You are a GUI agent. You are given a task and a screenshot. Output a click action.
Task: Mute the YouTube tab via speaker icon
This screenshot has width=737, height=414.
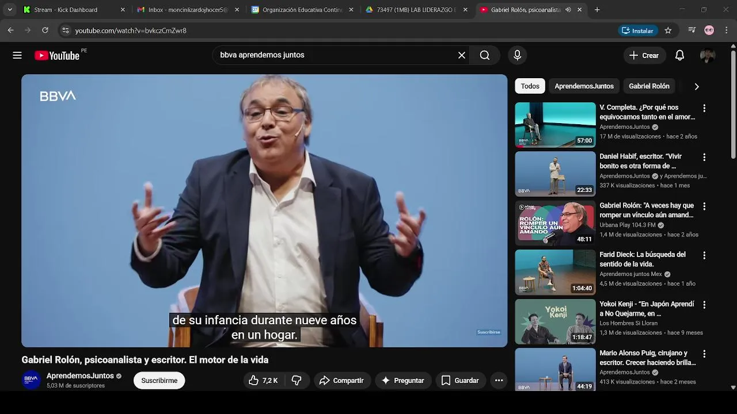pyautogui.click(x=568, y=10)
